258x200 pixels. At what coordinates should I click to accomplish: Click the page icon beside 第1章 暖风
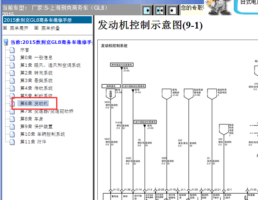[12, 65]
